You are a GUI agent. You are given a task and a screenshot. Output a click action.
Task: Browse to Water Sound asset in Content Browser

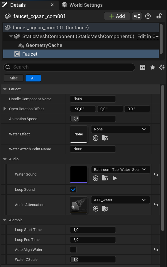(105, 178)
